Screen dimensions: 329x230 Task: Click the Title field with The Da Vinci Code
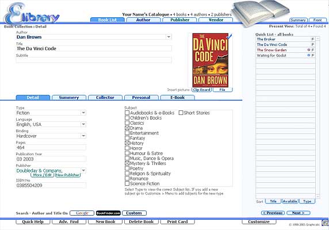[94, 48]
